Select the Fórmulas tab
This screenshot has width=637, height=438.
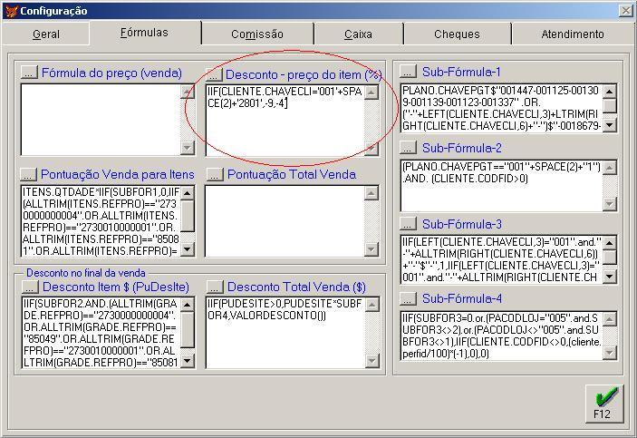click(145, 33)
